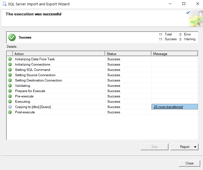203x170 pixels.
Task: Close the wizard with the Close button
Action: [189, 163]
